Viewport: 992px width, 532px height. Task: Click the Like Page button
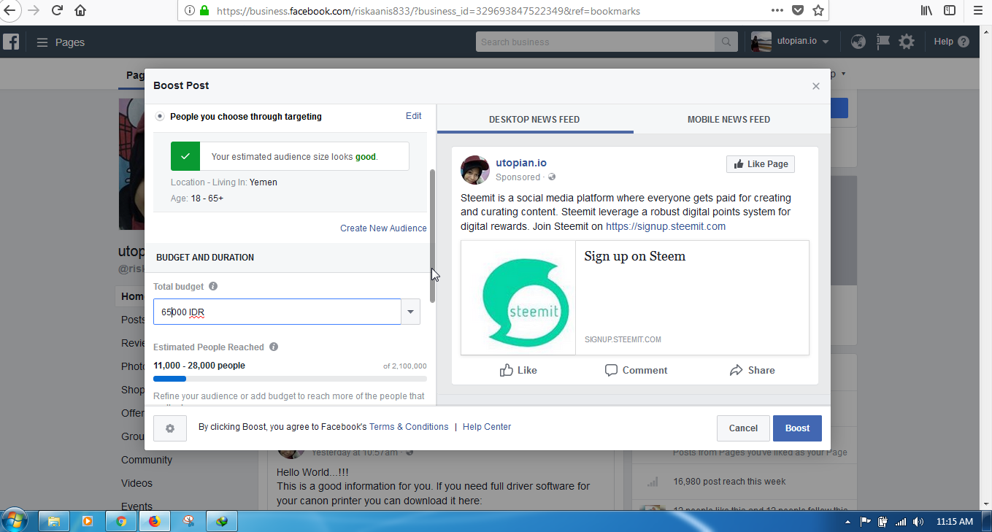pyautogui.click(x=761, y=164)
